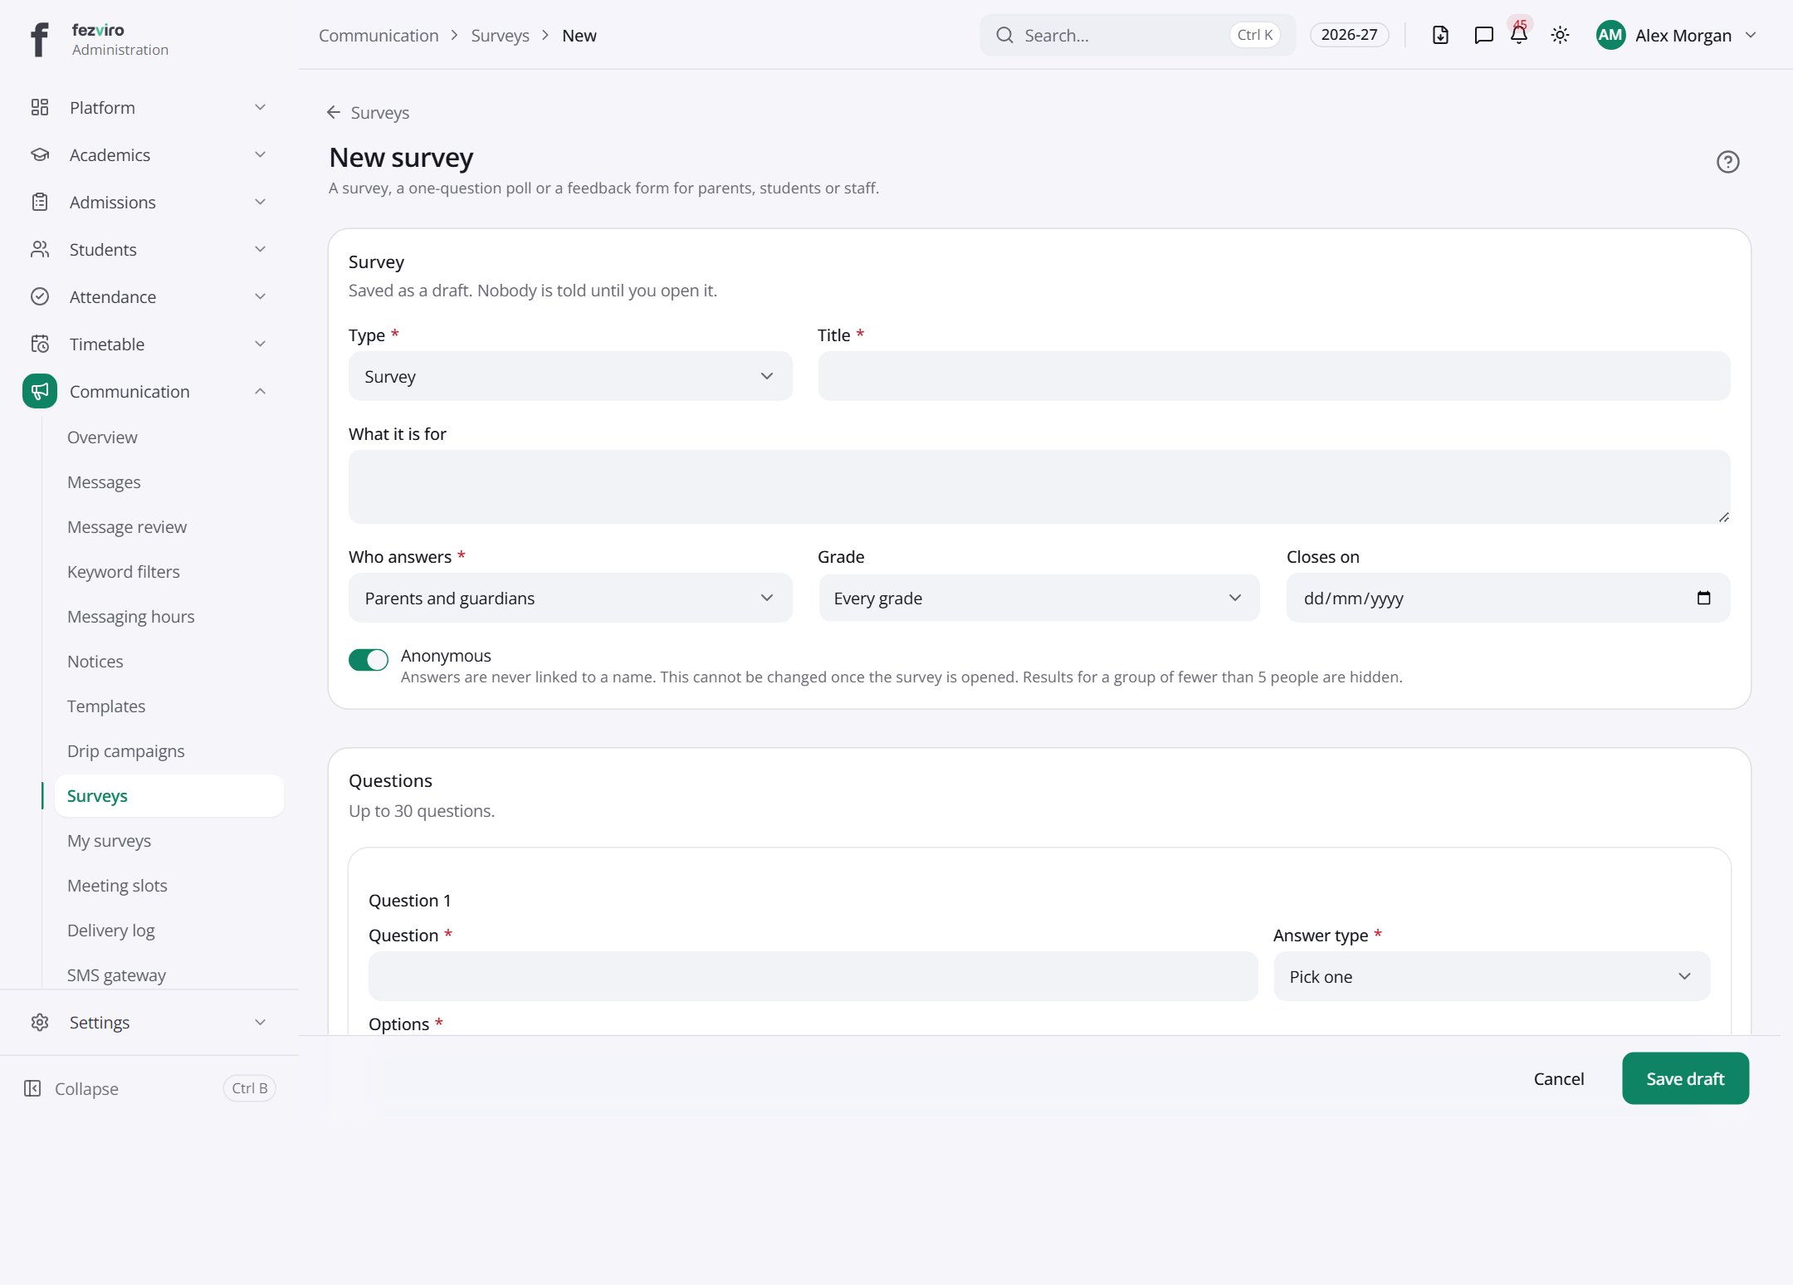Click the Cancel button

tap(1558, 1078)
